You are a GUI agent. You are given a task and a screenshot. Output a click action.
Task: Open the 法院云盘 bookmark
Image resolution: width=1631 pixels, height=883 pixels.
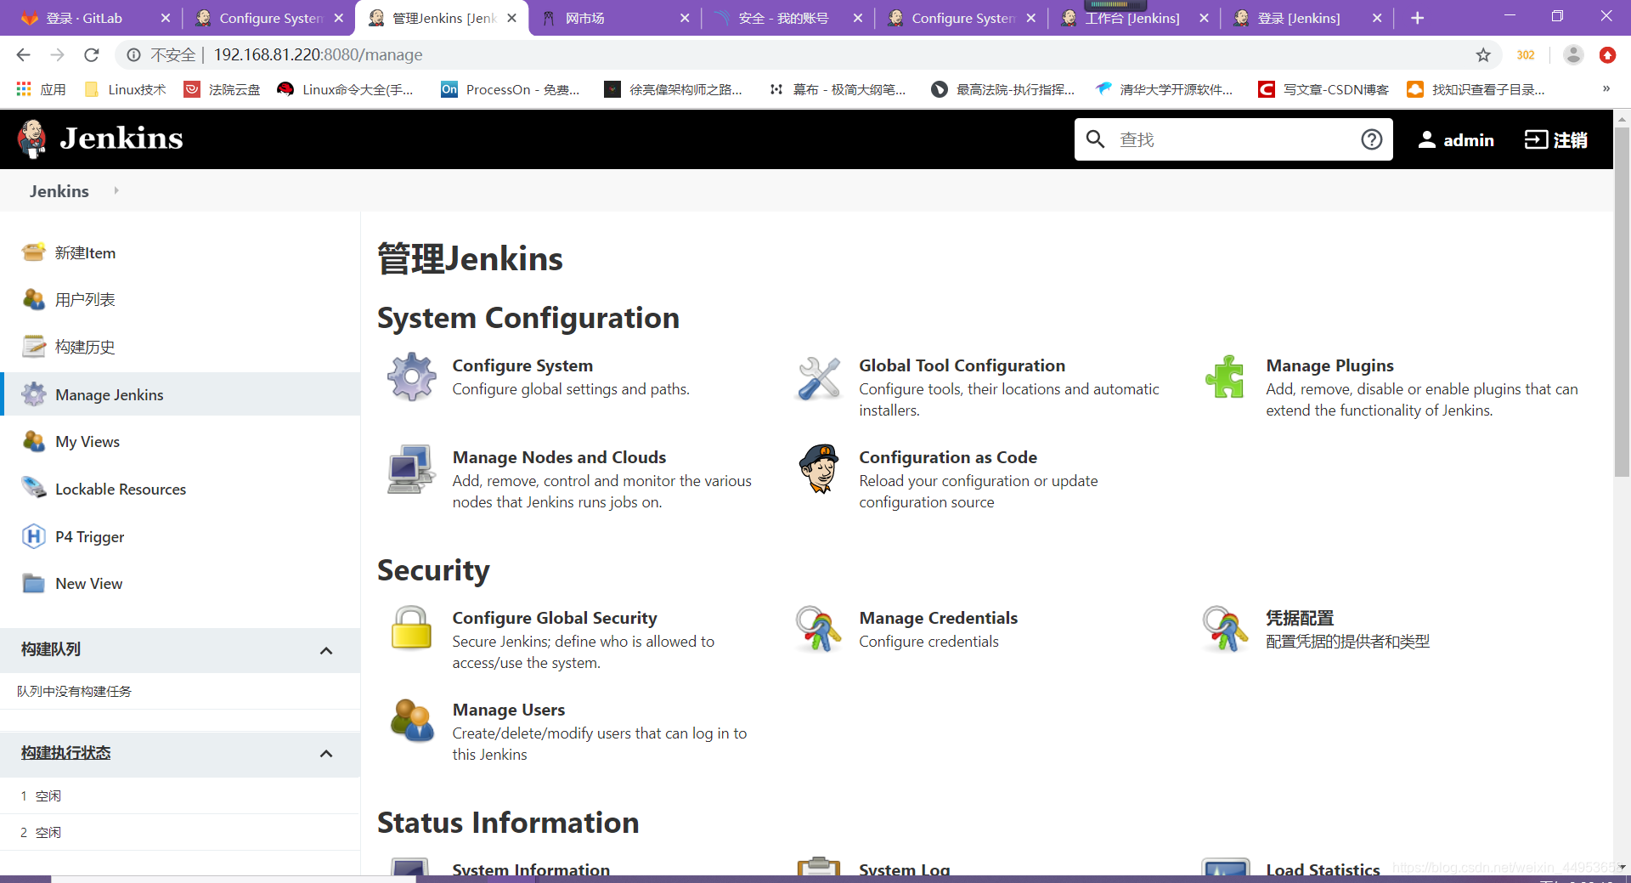pos(222,89)
